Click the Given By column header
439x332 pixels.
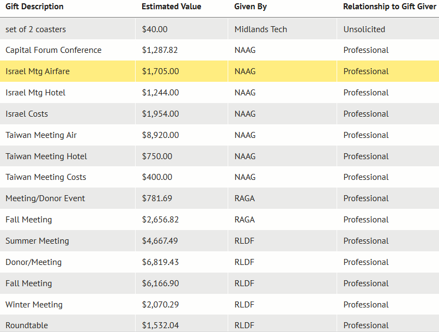[x=251, y=7]
